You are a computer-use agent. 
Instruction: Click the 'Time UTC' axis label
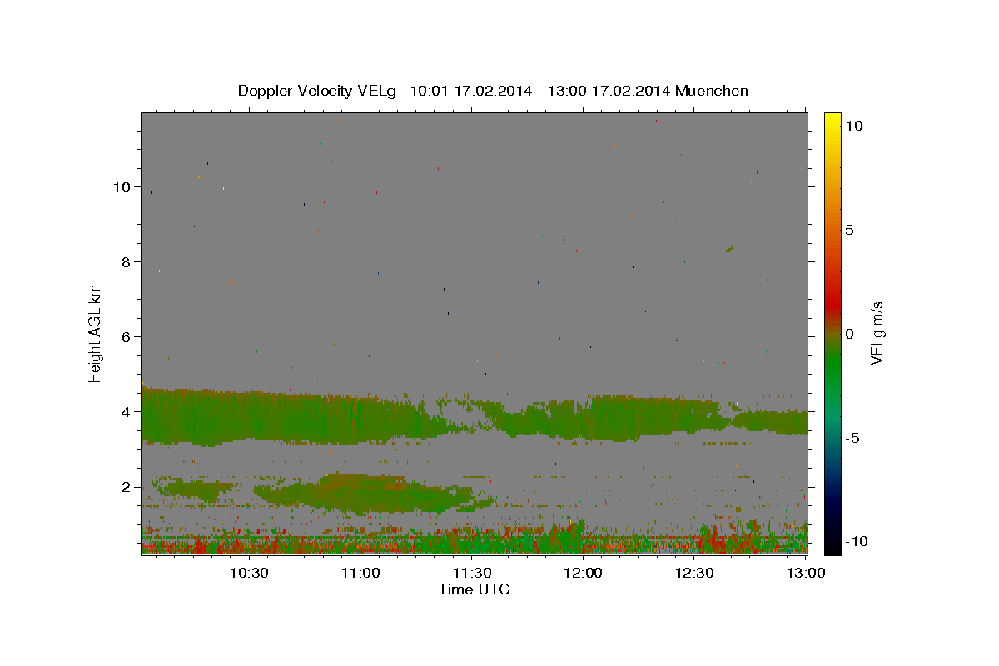coord(474,589)
